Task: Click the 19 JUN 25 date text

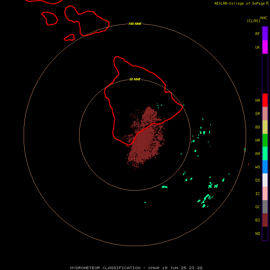Action: point(174,268)
